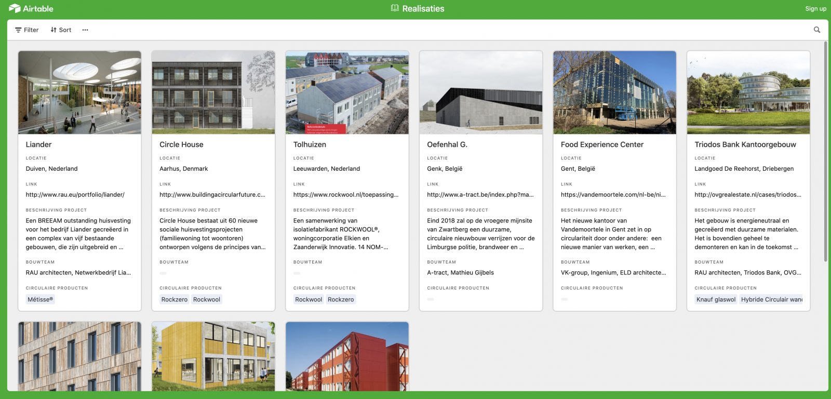Select the Food Experience Center title

pos(602,144)
